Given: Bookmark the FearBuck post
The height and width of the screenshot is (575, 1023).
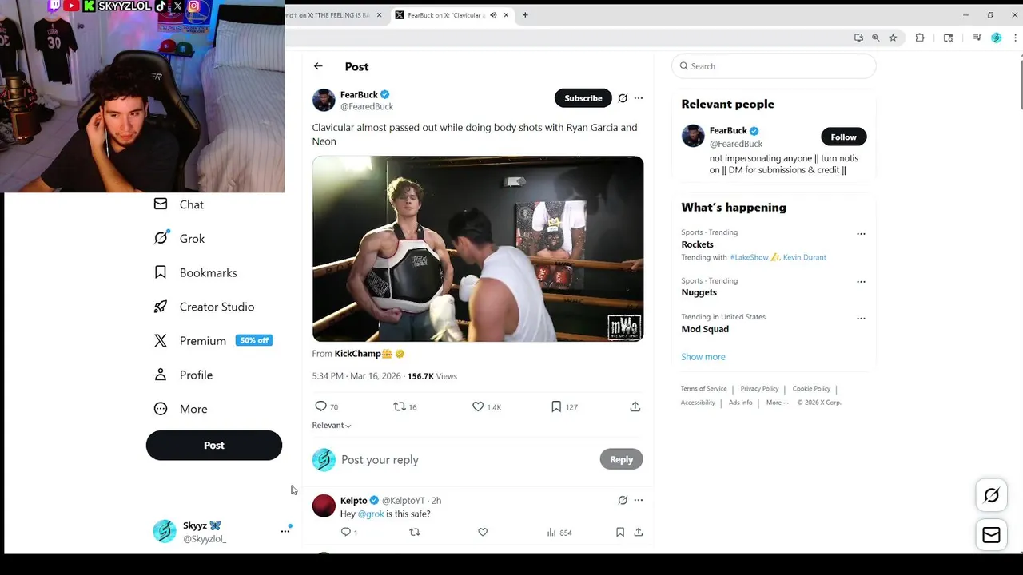Looking at the screenshot, I should click(x=556, y=406).
